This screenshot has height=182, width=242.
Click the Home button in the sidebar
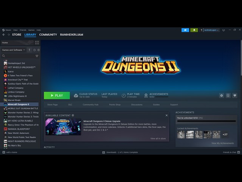click(17, 43)
